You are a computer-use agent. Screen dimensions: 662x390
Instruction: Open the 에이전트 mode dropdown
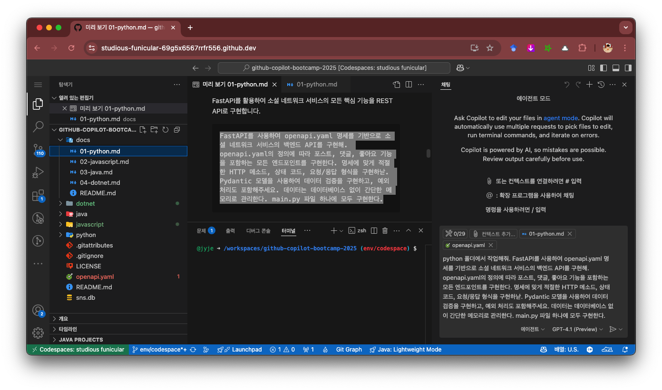(533, 329)
